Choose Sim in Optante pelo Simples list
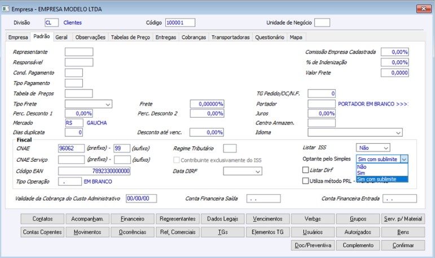 (382, 173)
